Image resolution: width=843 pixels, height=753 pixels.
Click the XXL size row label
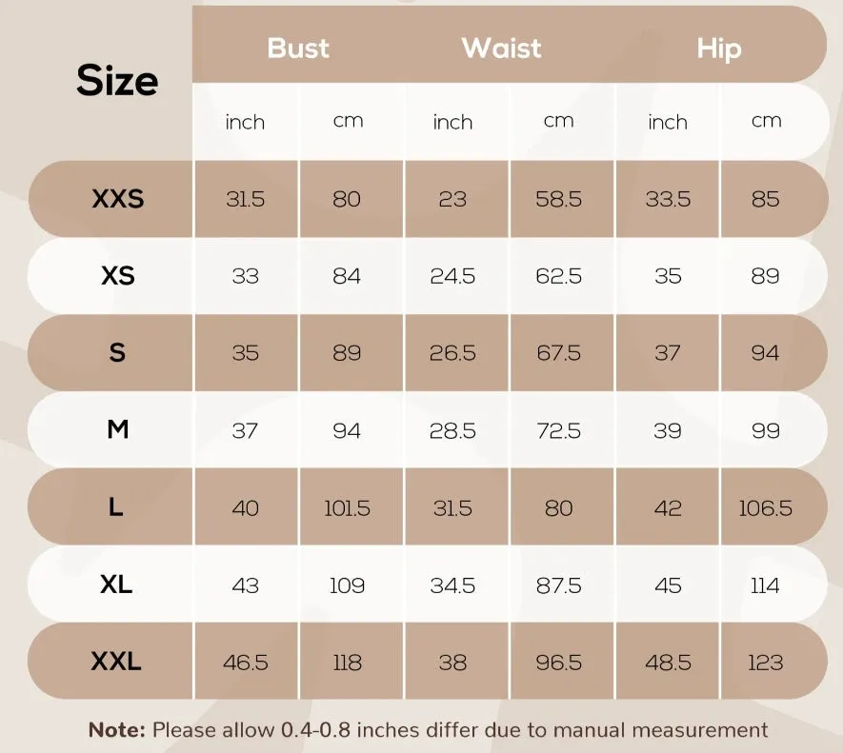116,661
